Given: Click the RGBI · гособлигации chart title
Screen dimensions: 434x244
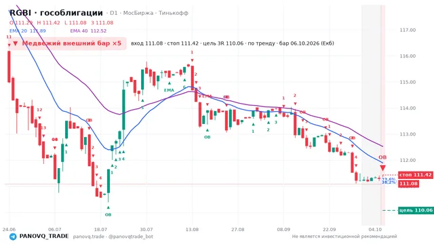Looking at the screenshot, I should tap(56, 13).
